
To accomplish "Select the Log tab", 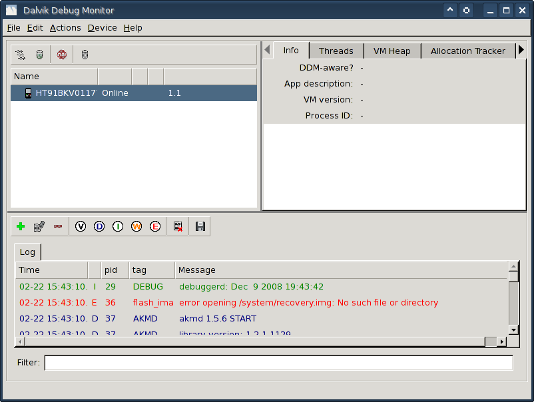I will (x=27, y=252).
